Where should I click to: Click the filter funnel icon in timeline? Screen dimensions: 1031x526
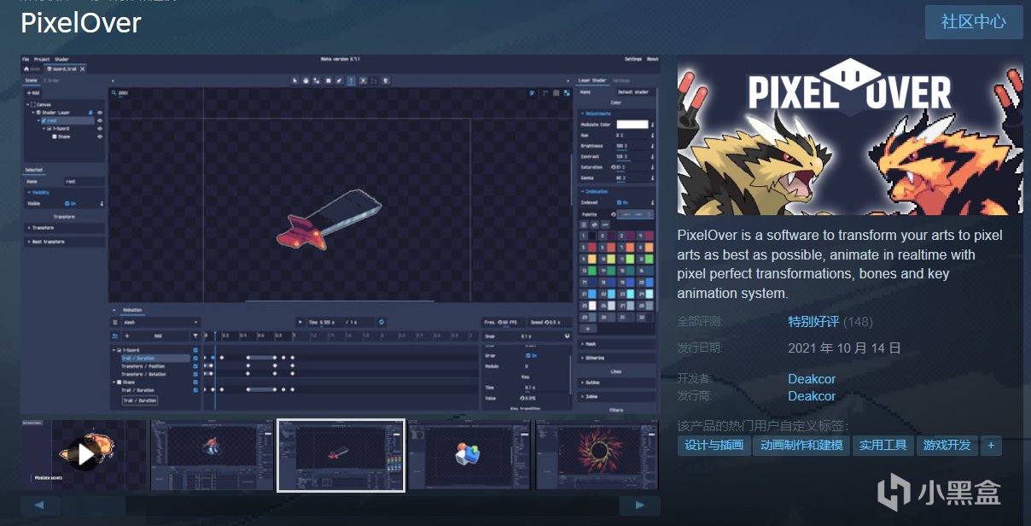[195, 336]
